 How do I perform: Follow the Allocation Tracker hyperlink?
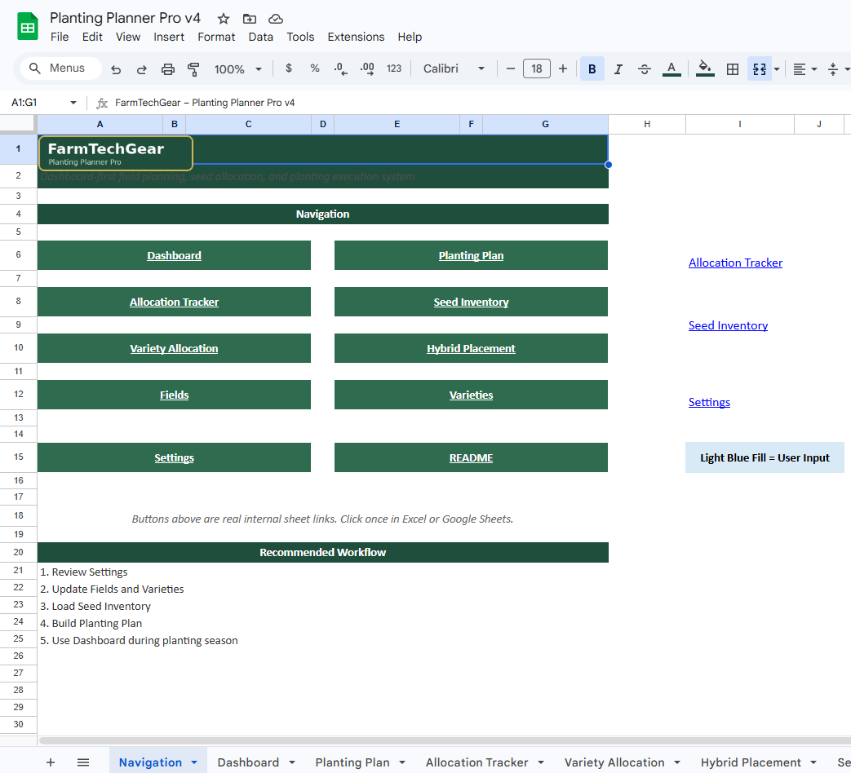pos(735,263)
